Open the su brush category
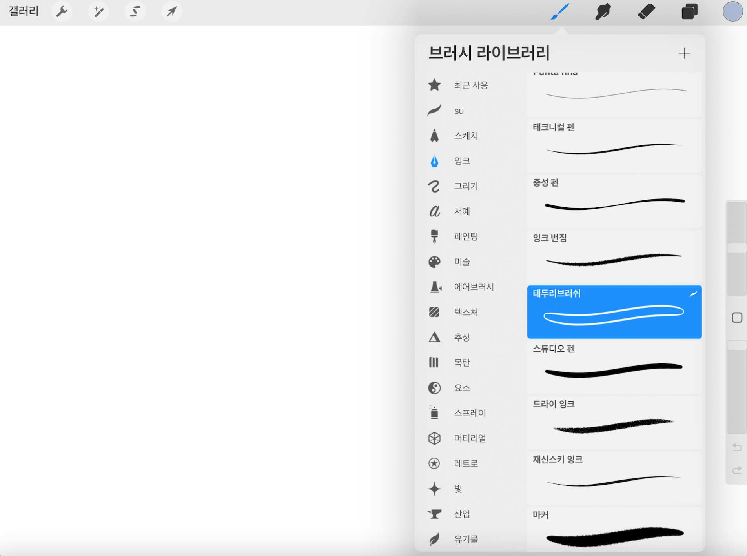This screenshot has height=556, width=747. click(x=471, y=111)
